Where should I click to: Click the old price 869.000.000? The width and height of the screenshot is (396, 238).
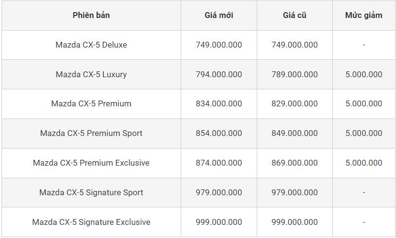[x=294, y=163]
